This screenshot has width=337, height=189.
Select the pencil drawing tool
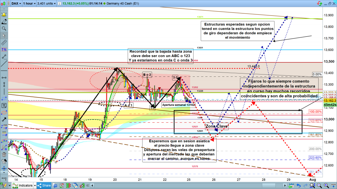pyautogui.click(x=4, y=22)
